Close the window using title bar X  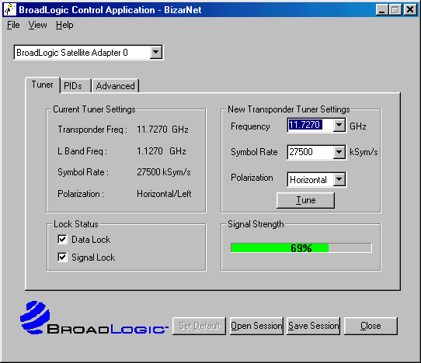(x=411, y=10)
